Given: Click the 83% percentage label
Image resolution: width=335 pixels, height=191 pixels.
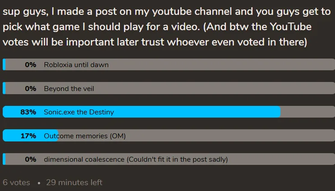Looking at the screenshot, I should tap(28, 112).
